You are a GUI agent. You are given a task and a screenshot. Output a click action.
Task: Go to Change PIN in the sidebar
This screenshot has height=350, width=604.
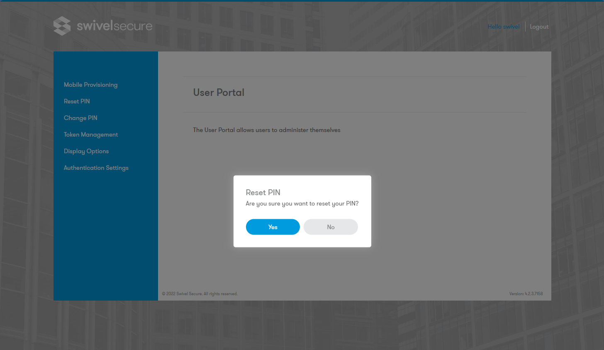click(80, 118)
